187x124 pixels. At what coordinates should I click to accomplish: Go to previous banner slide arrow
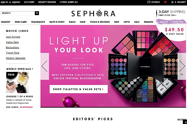pos(45,66)
